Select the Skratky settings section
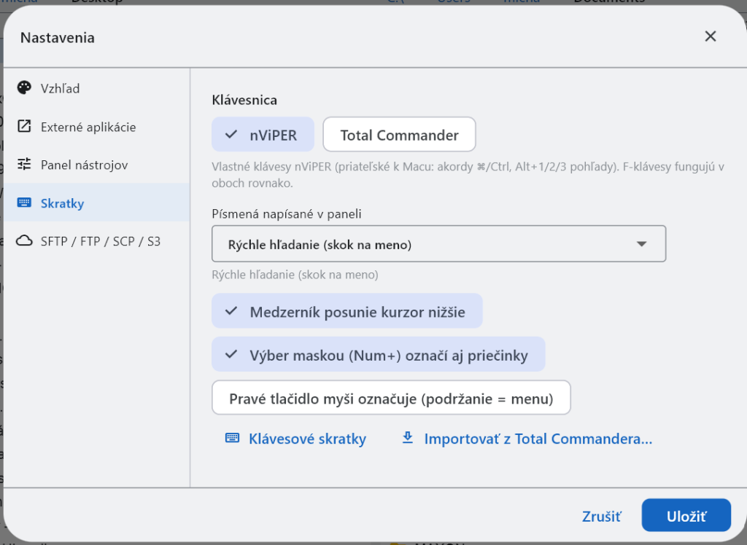The image size is (747, 545). (97, 203)
